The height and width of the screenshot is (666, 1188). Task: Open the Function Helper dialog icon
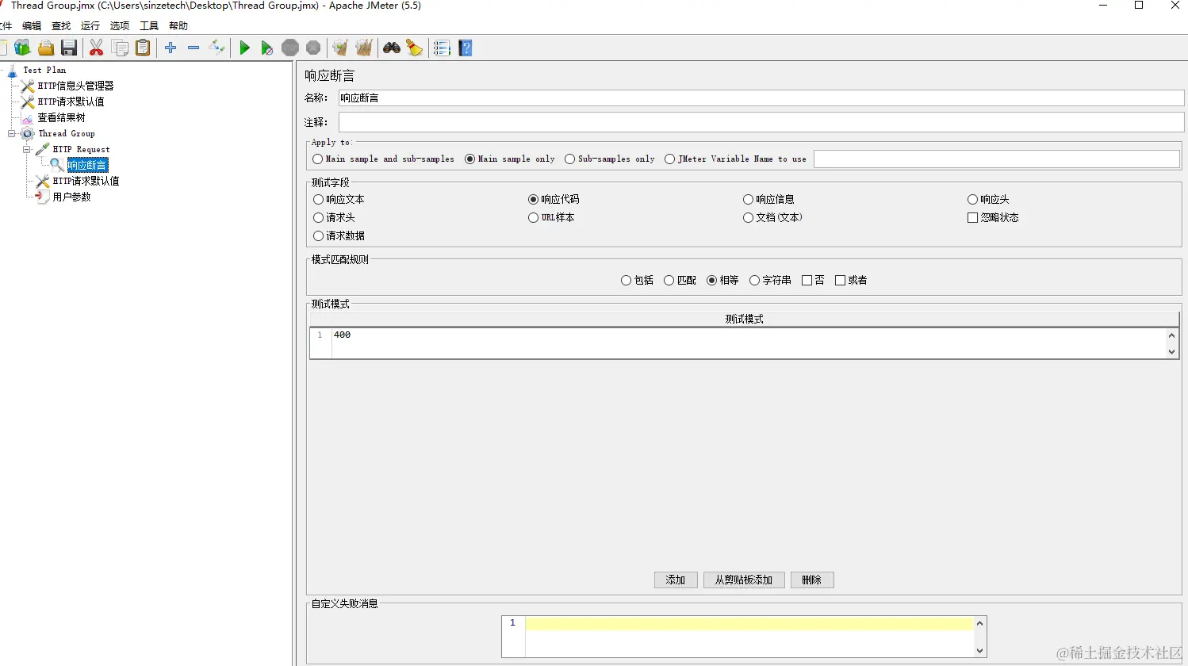point(442,48)
